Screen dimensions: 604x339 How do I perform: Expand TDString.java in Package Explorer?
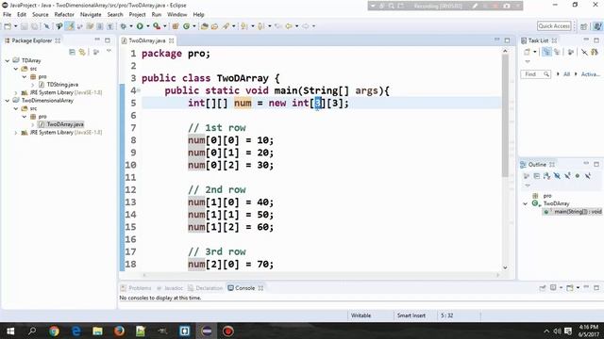[x=32, y=85]
